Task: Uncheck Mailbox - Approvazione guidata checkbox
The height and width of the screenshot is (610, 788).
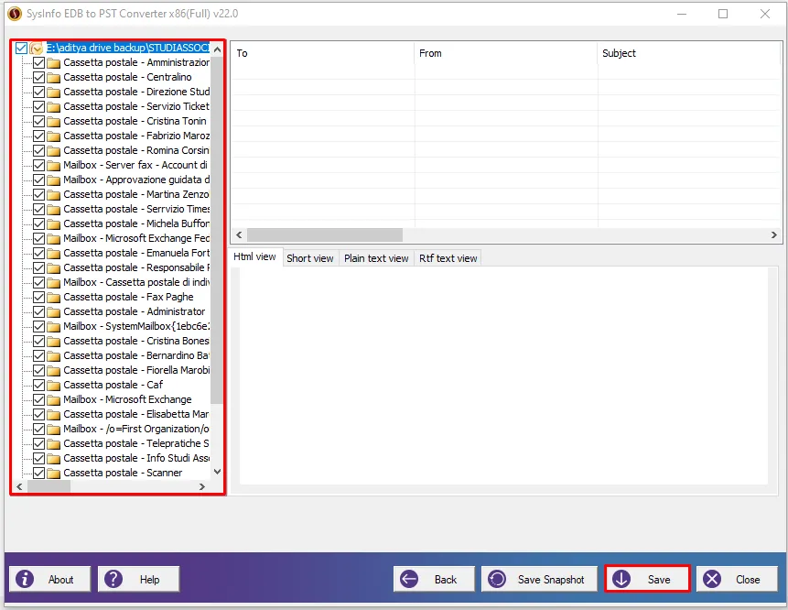Action: (38, 180)
